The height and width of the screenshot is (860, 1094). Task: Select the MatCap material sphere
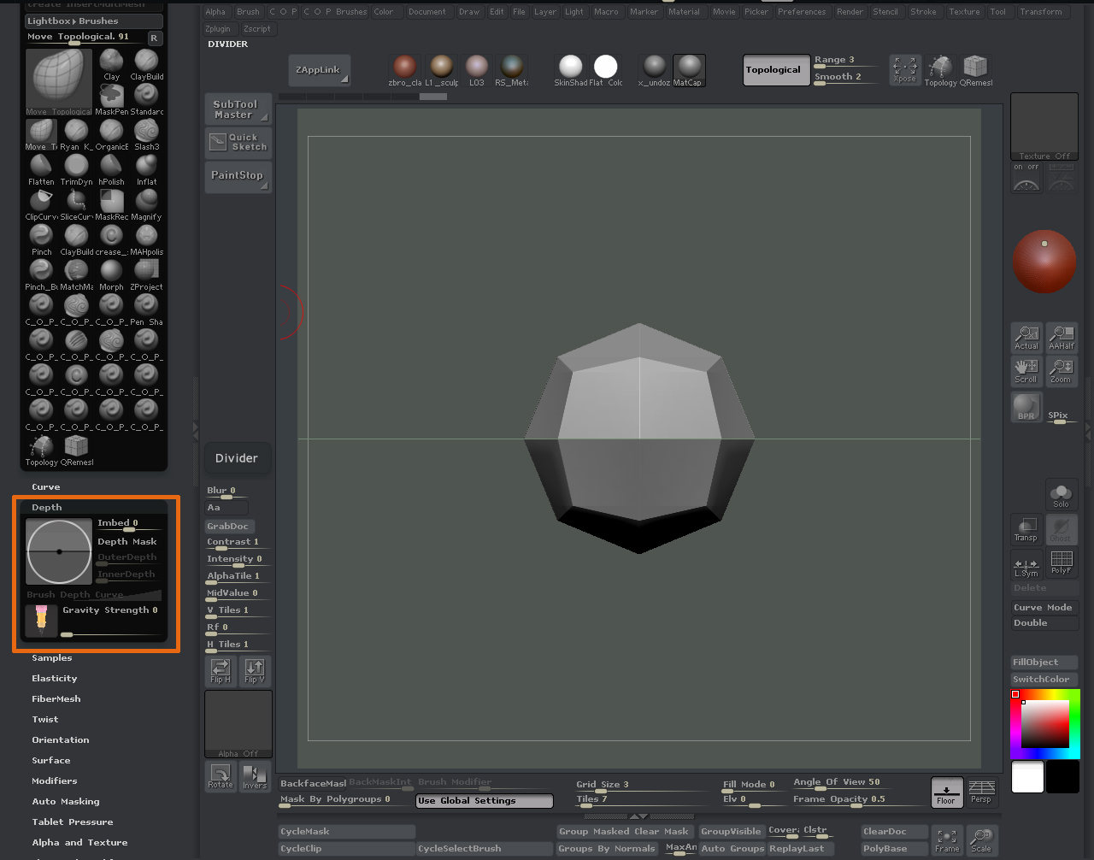688,68
